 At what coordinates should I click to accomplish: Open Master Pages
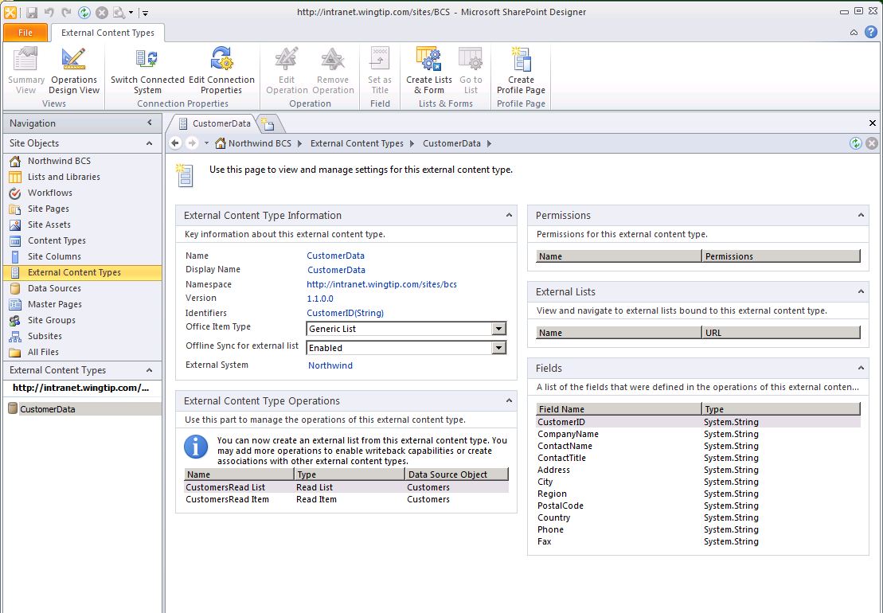(82, 304)
